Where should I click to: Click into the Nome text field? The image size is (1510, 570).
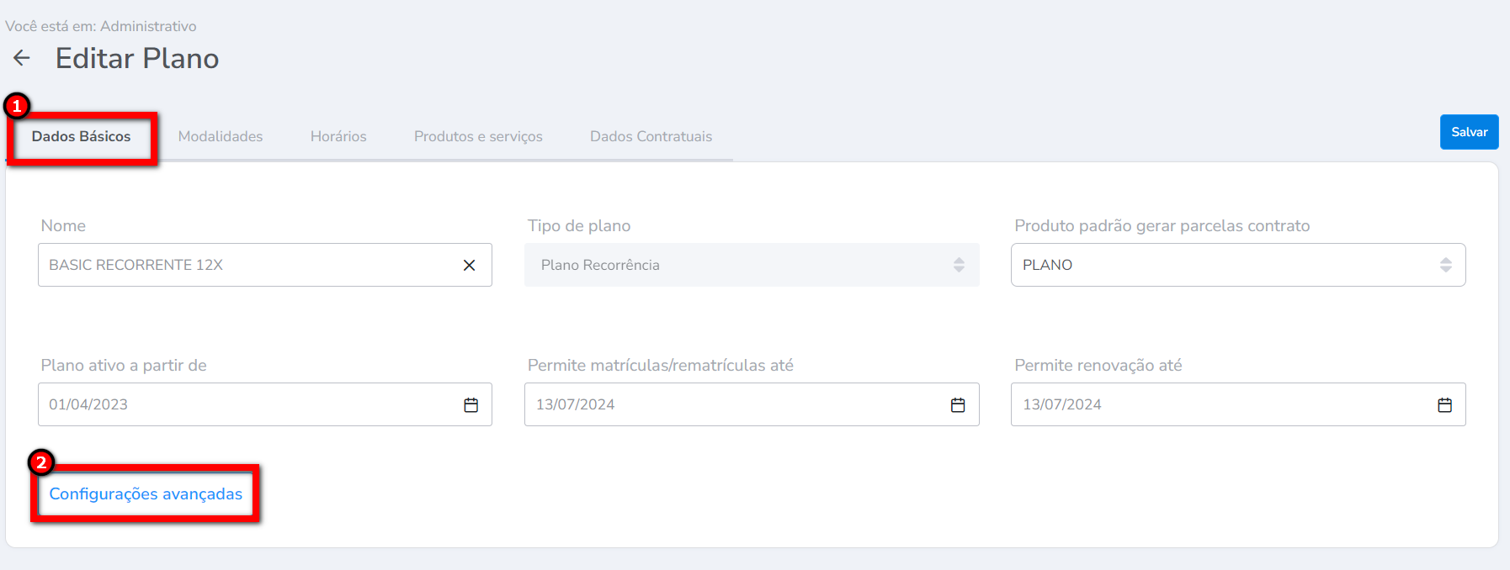[244, 266]
